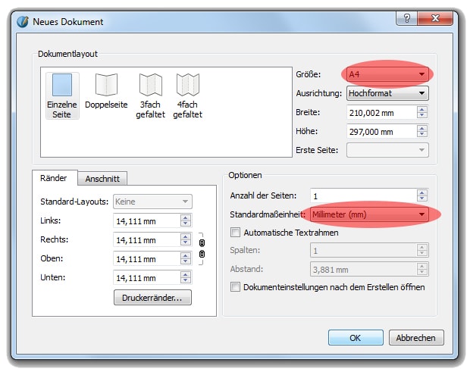Choose the Doppelseite layout icon
The height and width of the screenshot is (372, 470).
[x=106, y=85]
